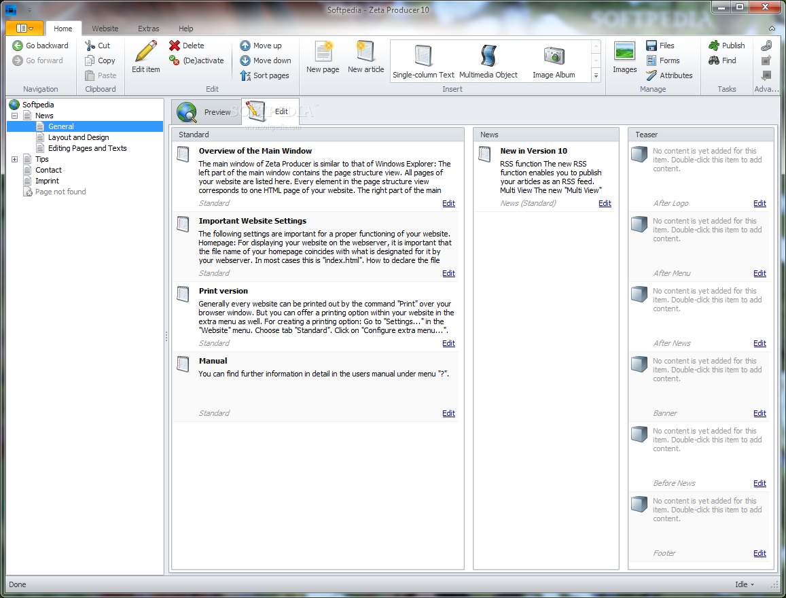786x598 pixels.
Task: Click the Cut scissors icon
Action: 90,46
